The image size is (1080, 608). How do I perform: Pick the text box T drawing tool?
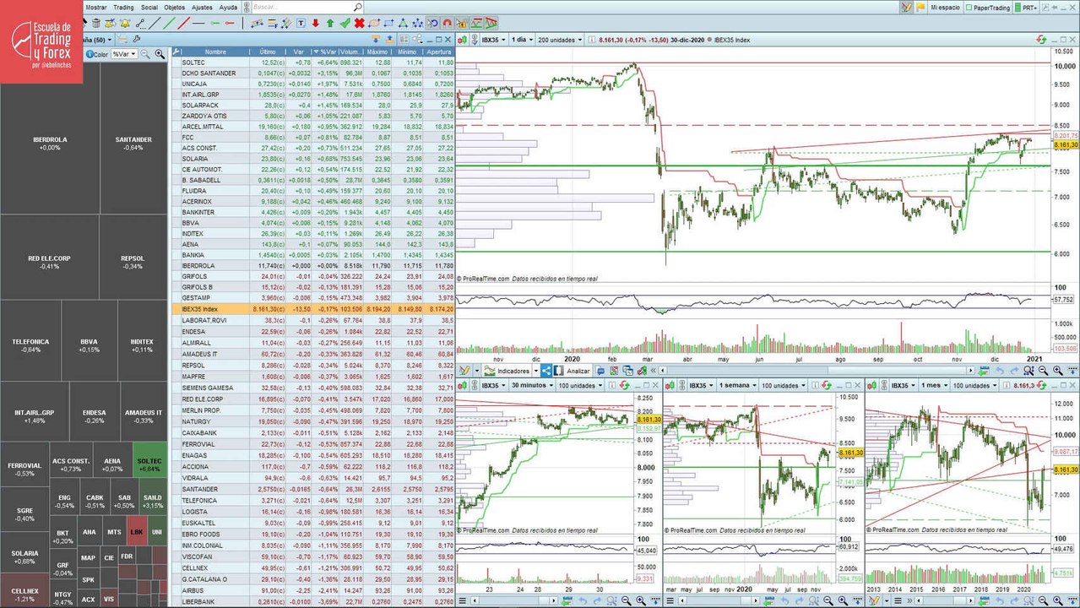[x=301, y=23]
